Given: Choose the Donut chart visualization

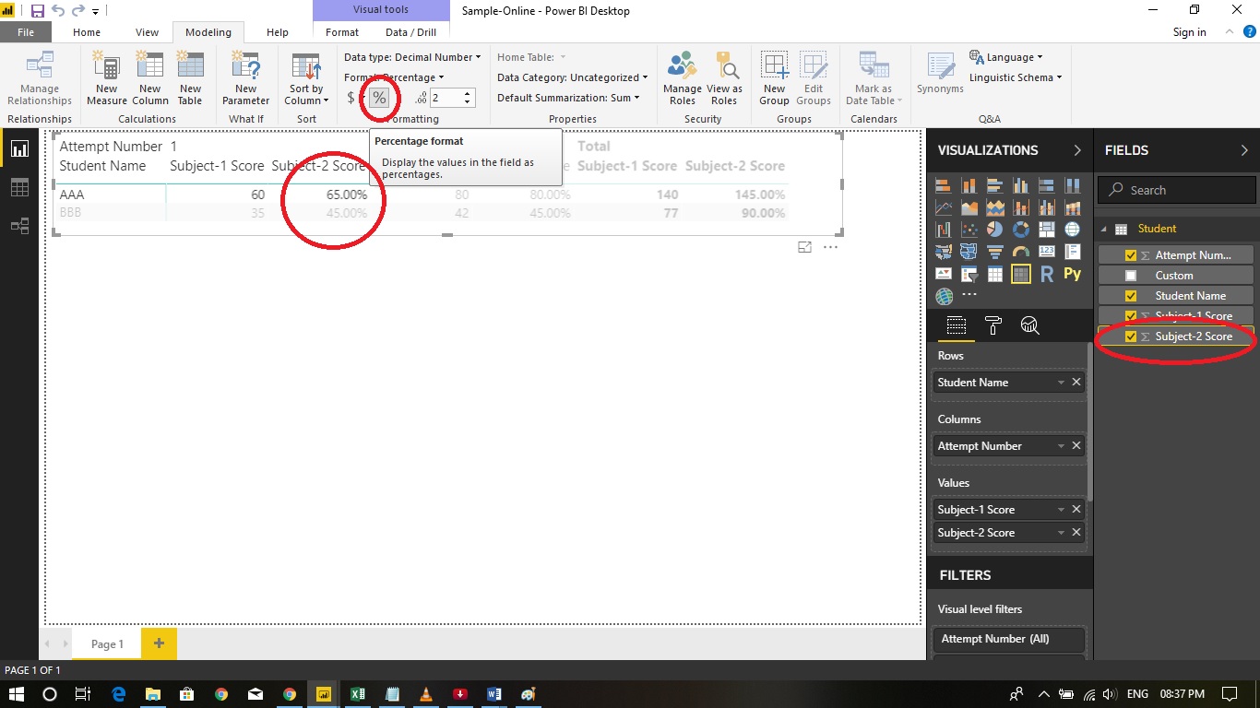Looking at the screenshot, I should coord(1021,230).
